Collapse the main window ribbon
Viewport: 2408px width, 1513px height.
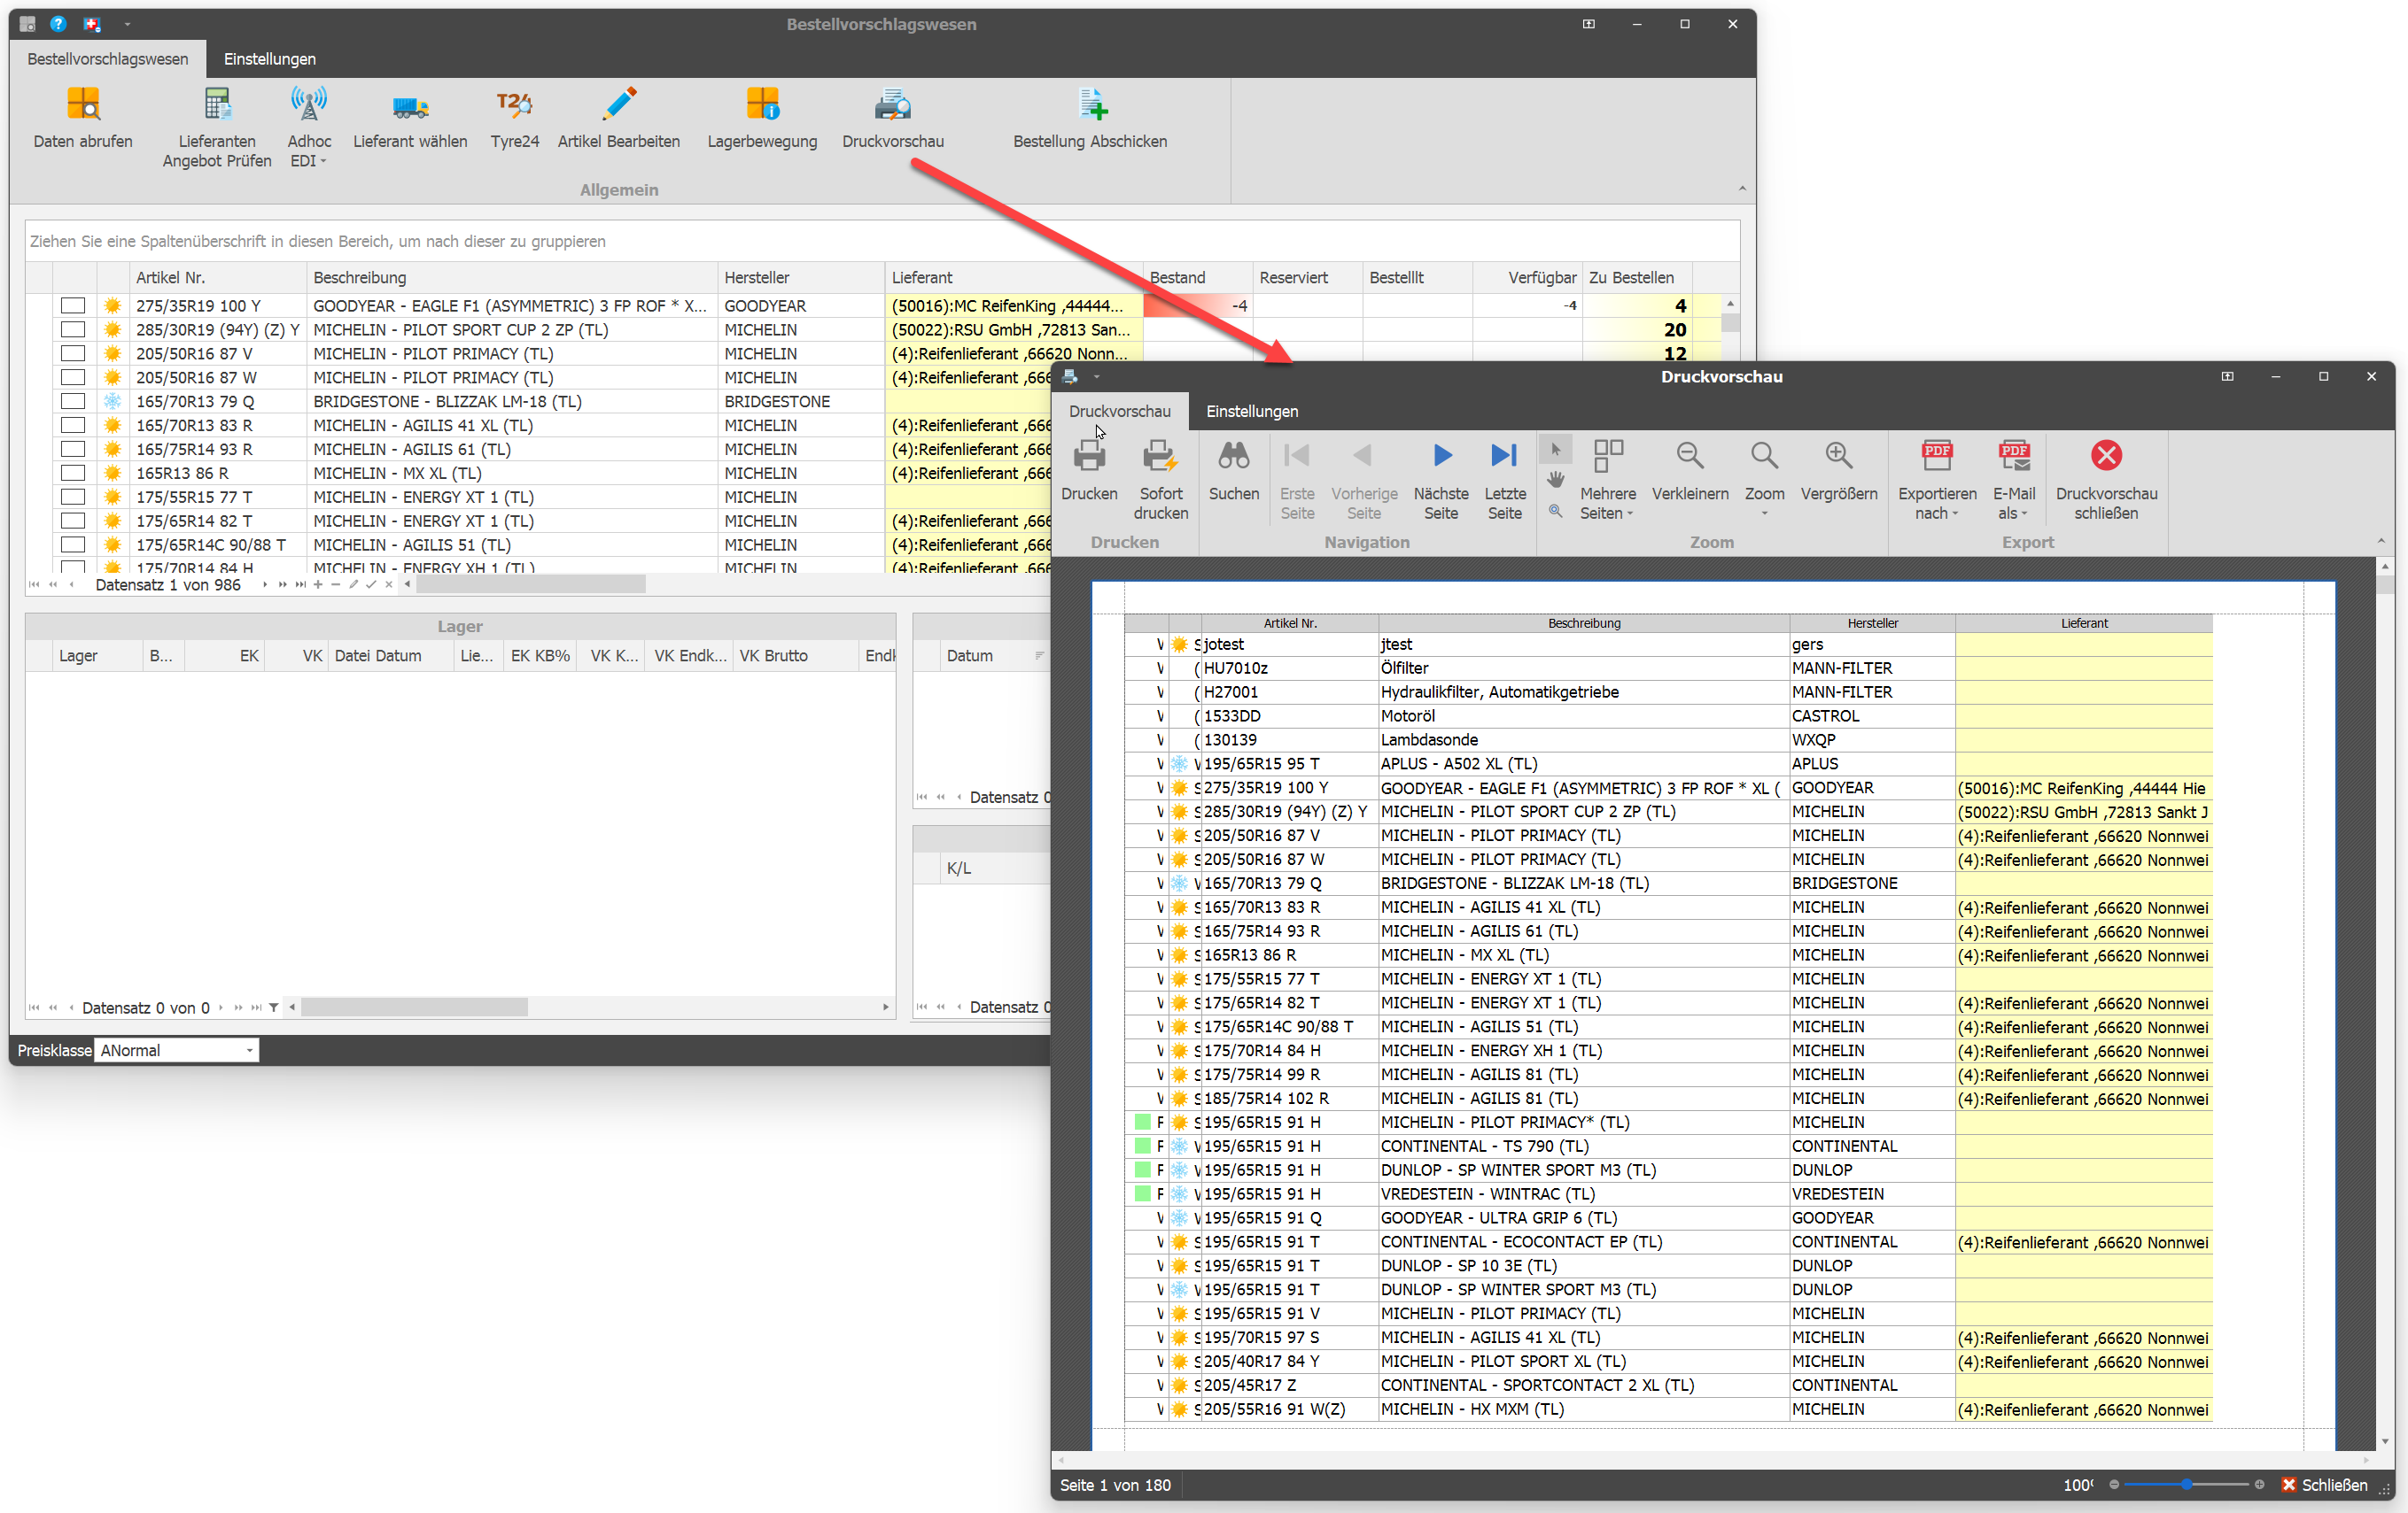point(1742,189)
